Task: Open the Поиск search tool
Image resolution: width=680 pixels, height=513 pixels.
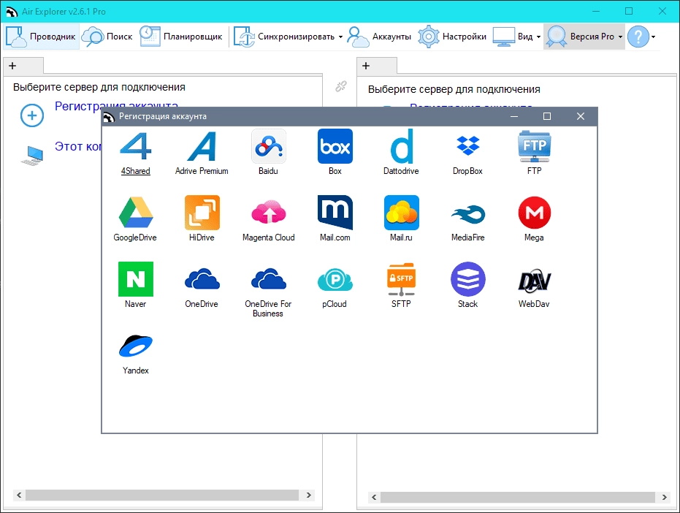Action: coord(107,37)
